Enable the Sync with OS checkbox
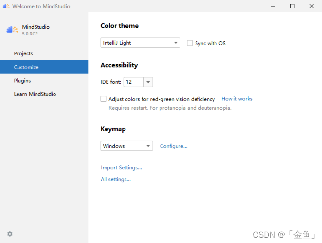This screenshot has height=243, width=322. (190, 43)
